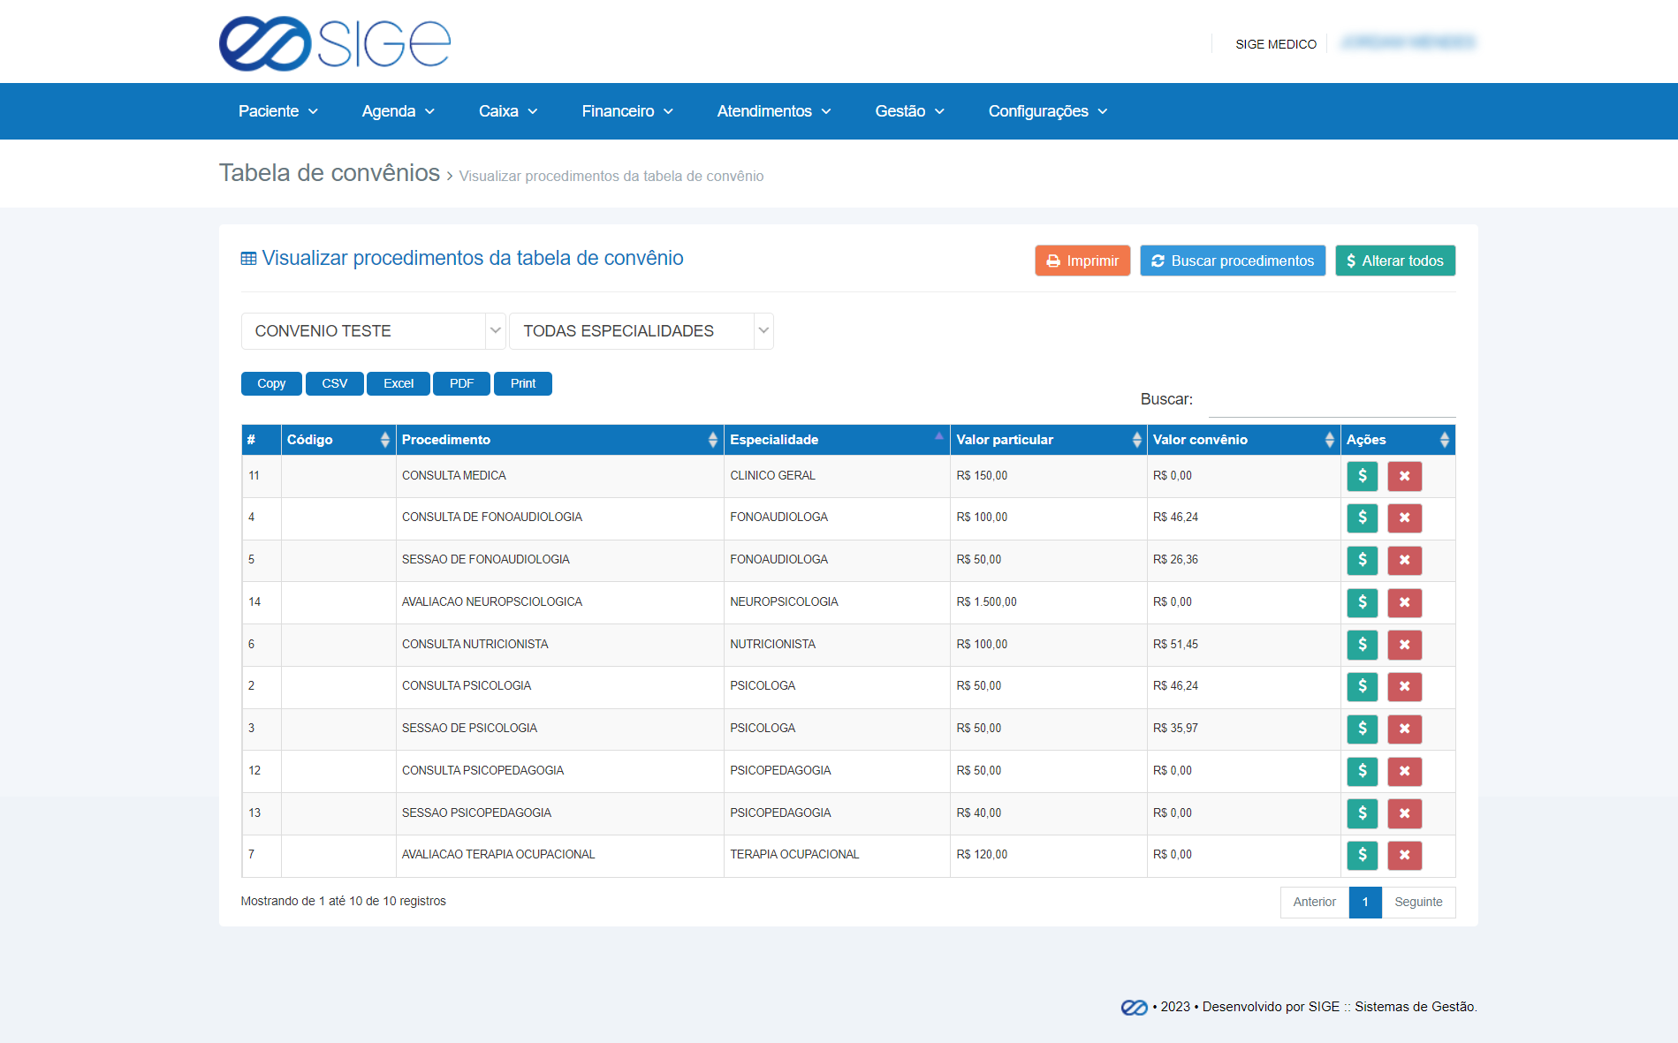This screenshot has height=1043, width=1678.
Task: Click Buscar procedimentos button
Action: 1233,261
